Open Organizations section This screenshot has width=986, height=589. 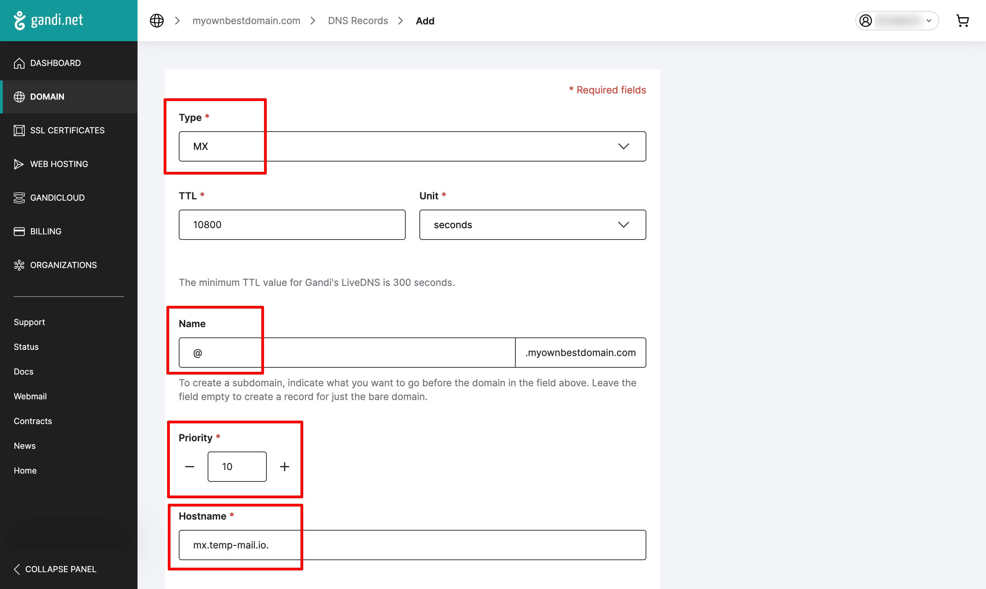pos(63,265)
